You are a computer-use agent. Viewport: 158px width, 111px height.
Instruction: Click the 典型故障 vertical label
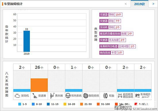[x=96, y=34]
